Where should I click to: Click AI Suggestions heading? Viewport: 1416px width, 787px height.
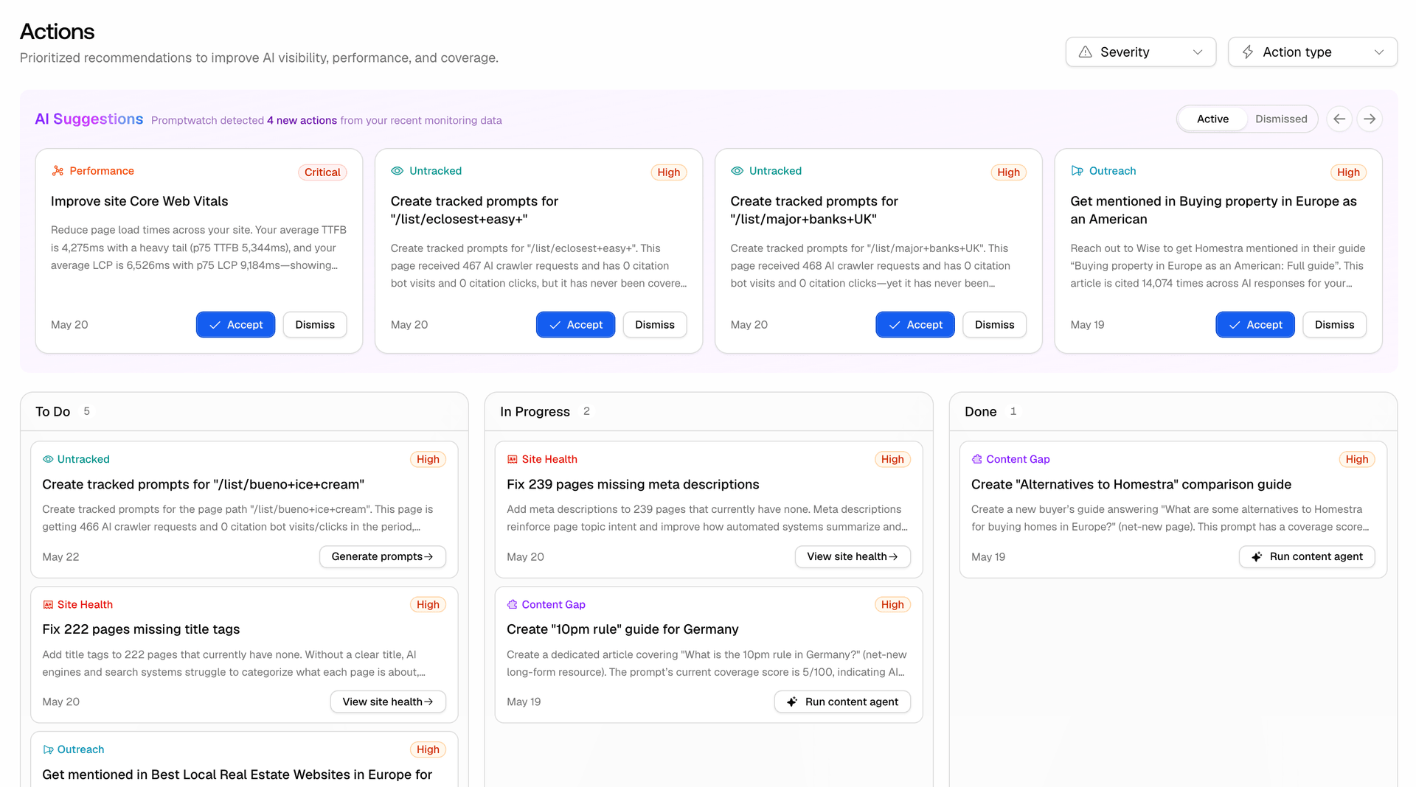click(89, 119)
